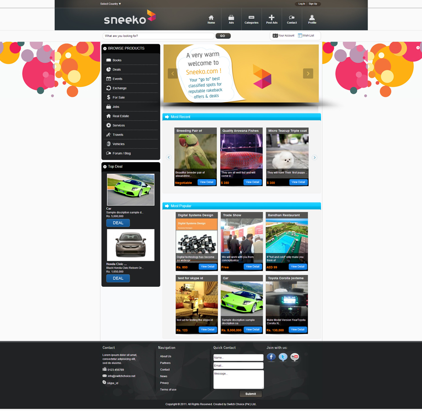The image size is (422, 411).
Task: Click the Facebook icon under Join with us
Action: [271, 358]
